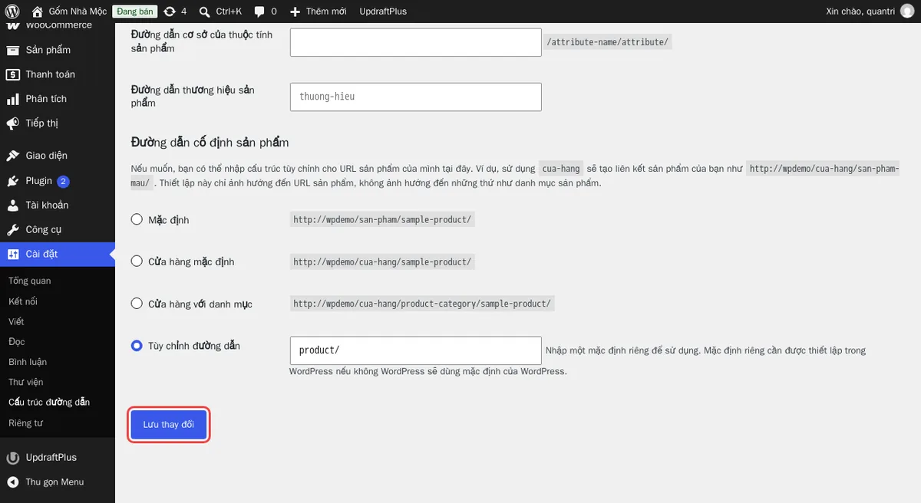The width and height of the screenshot is (921, 503).
Task: Visit site via the home icon
Action: pyautogui.click(x=38, y=12)
